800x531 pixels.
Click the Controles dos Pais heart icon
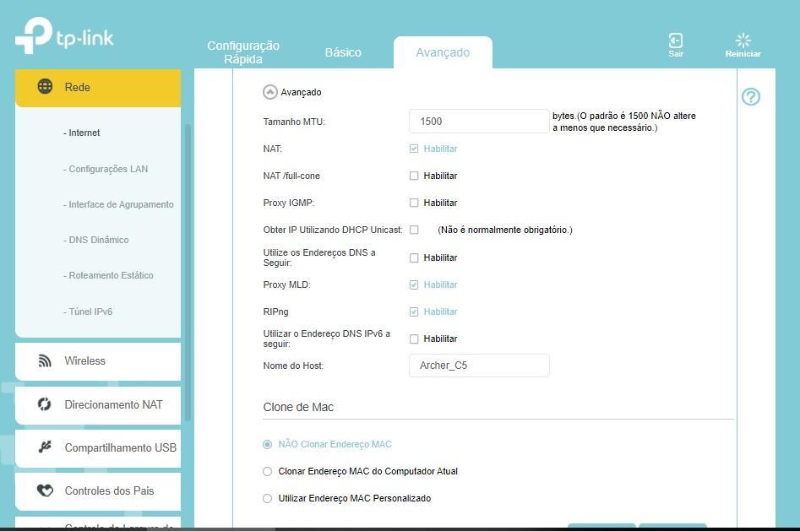pos(46,490)
